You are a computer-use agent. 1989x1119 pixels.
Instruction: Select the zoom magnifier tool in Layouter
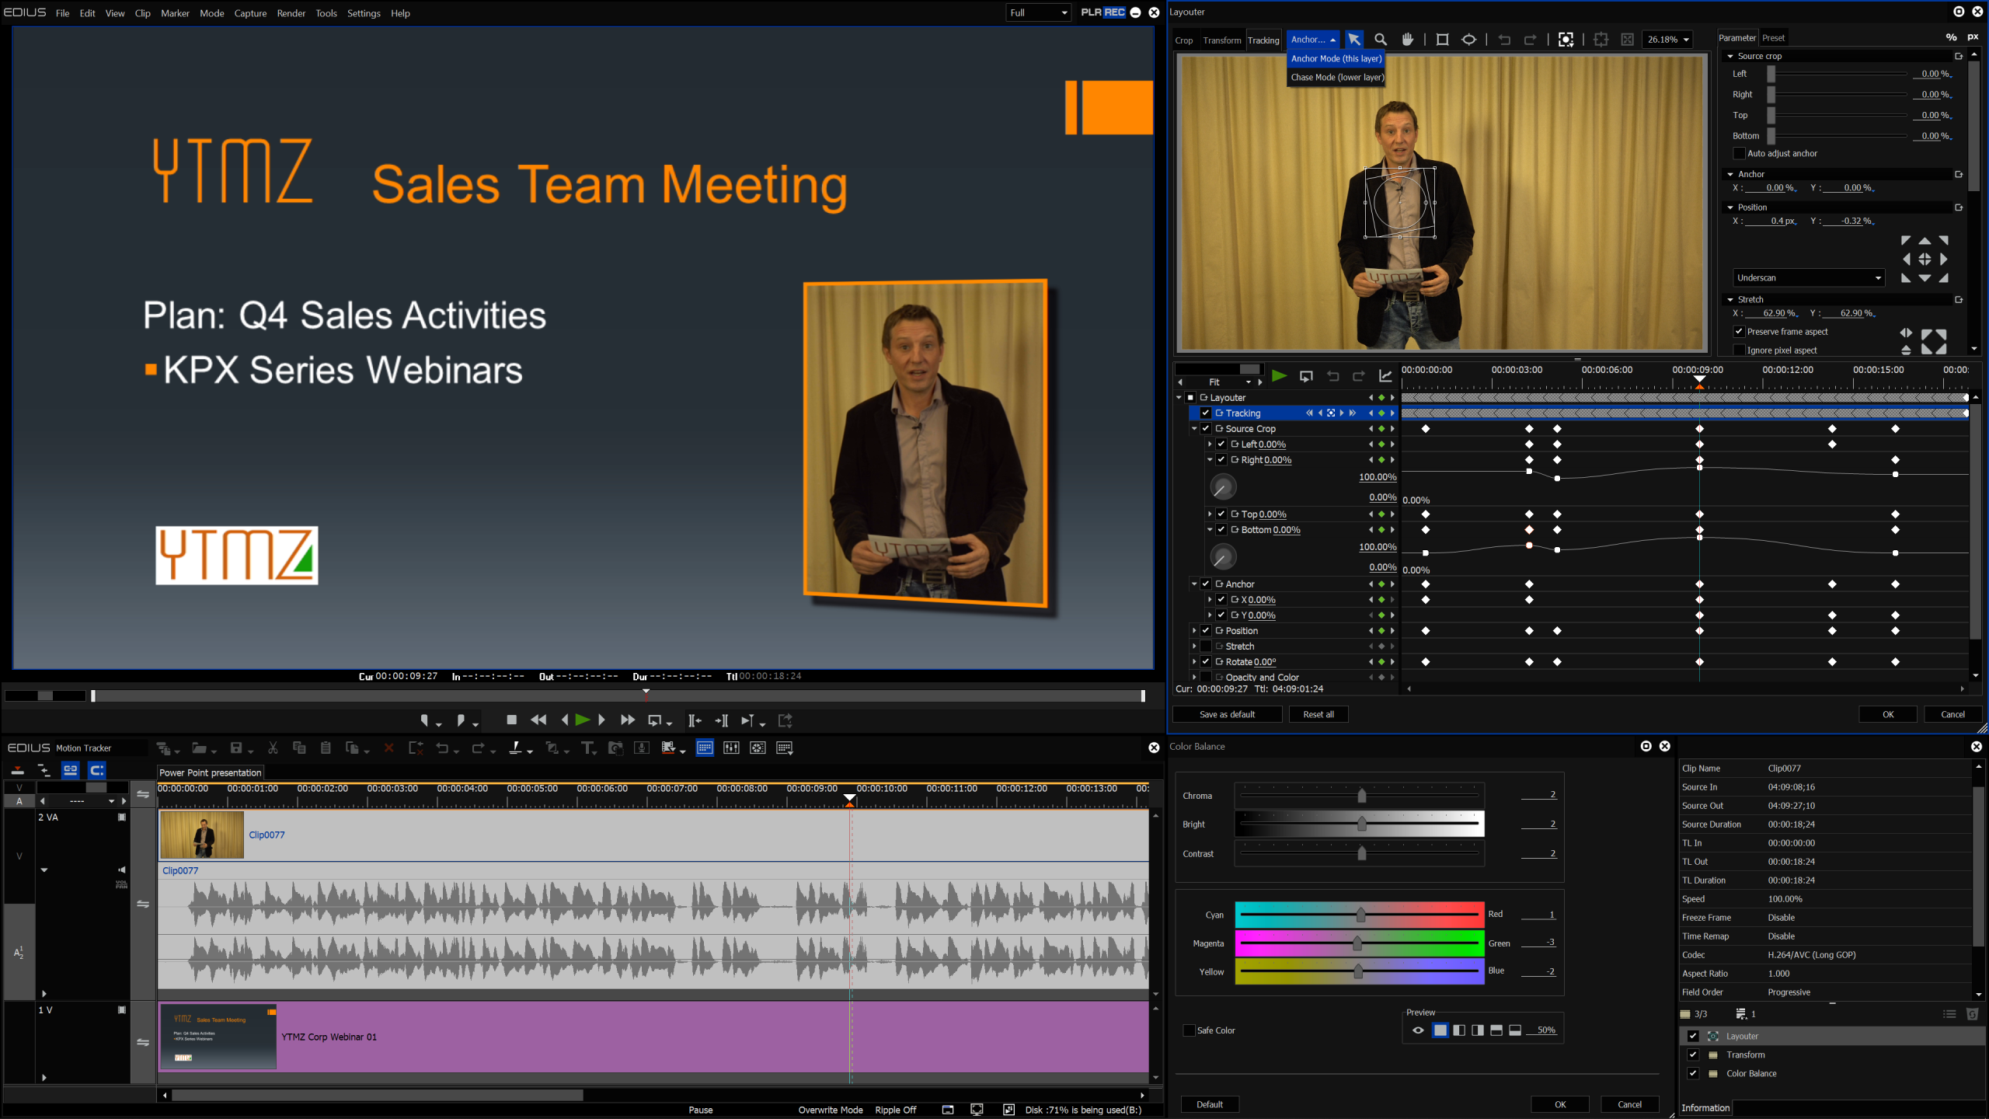(x=1381, y=40)
